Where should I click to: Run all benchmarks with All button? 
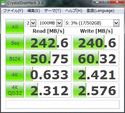15,26
